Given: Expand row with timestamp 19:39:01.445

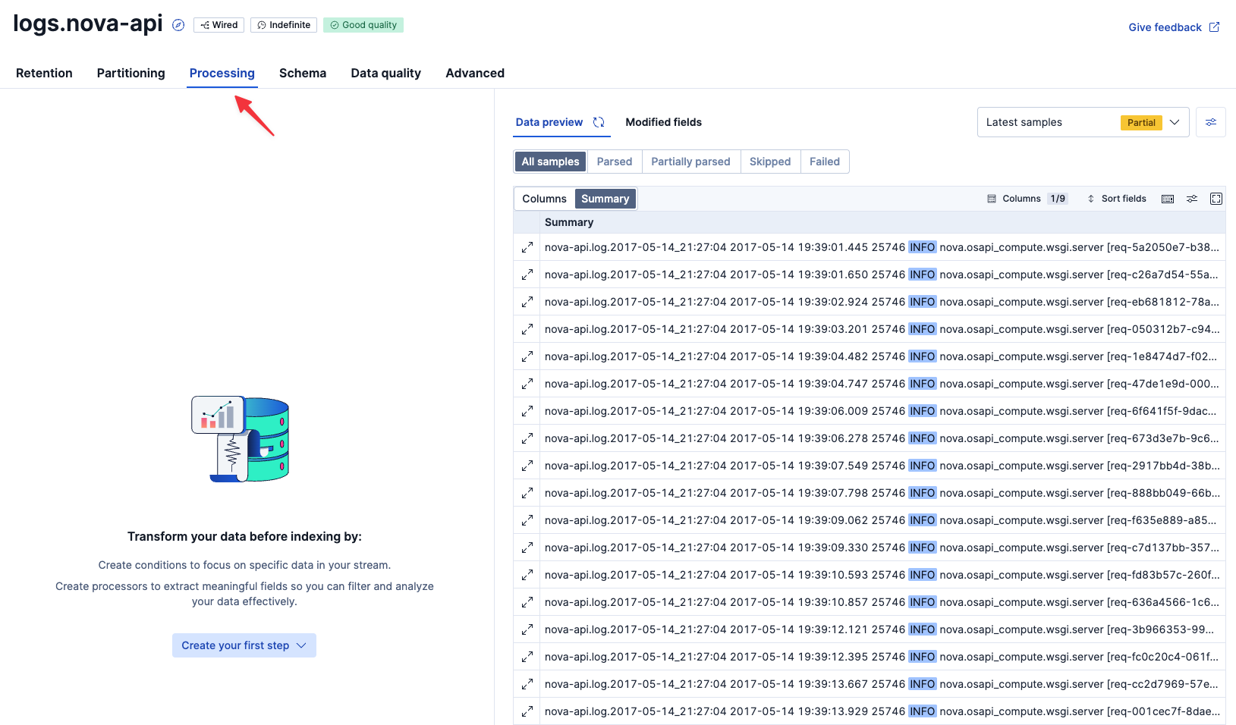Looking at the screenshot, I should coord(527,247).
